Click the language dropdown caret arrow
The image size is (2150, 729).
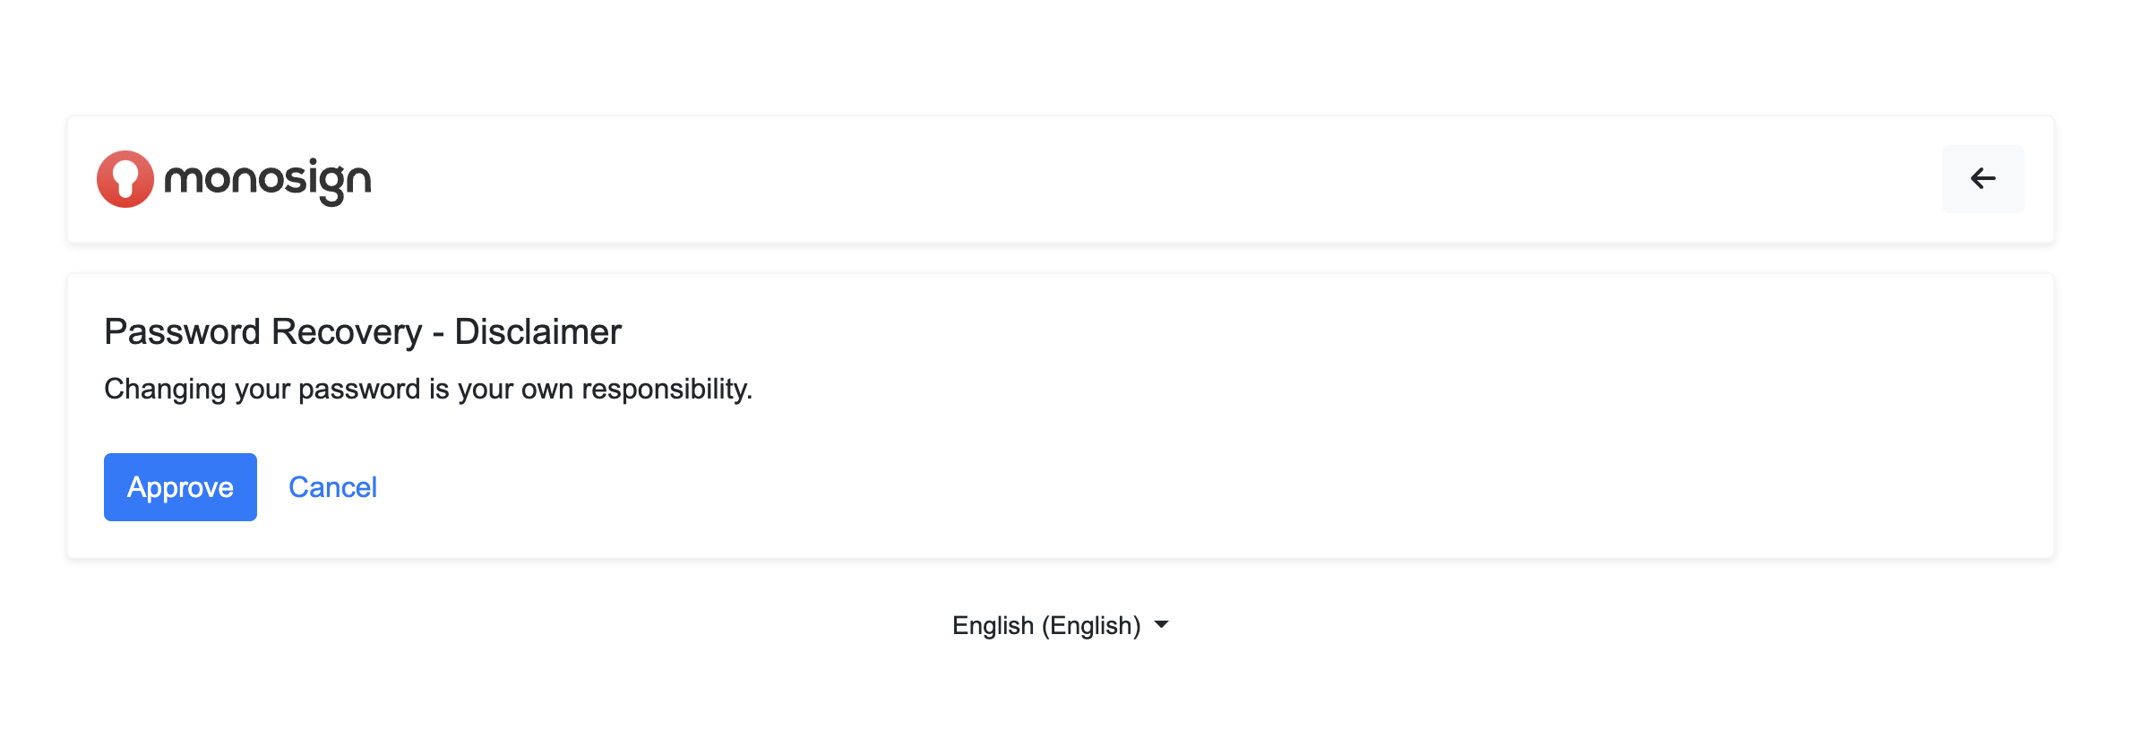point(1161,624)
